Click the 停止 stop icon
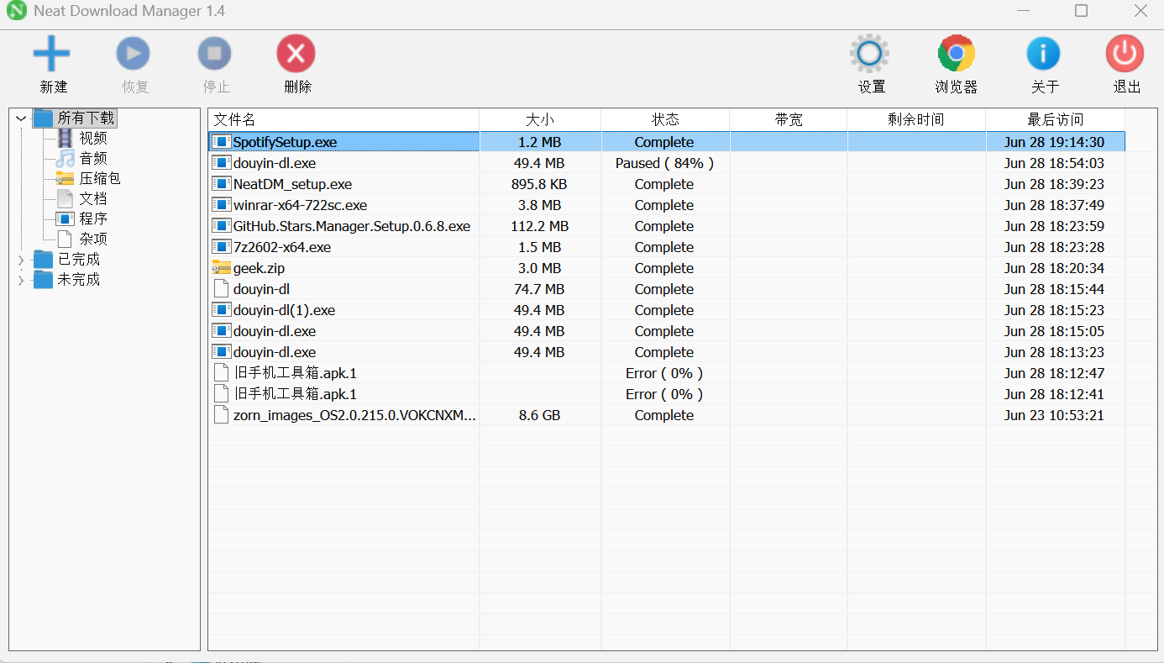This screenshot has height=663, width=1164. tap(214, 54)
